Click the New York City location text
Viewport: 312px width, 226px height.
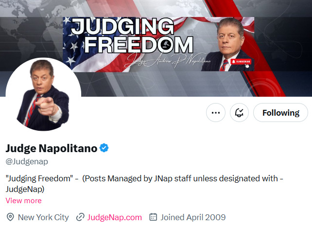tap(43, 217)
